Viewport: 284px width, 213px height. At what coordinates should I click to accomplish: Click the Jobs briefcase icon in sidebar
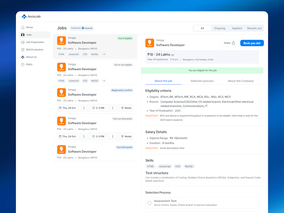coord(23,35)
